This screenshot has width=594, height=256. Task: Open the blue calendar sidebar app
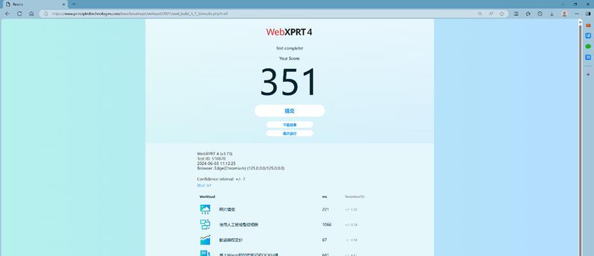coord(588,58)
